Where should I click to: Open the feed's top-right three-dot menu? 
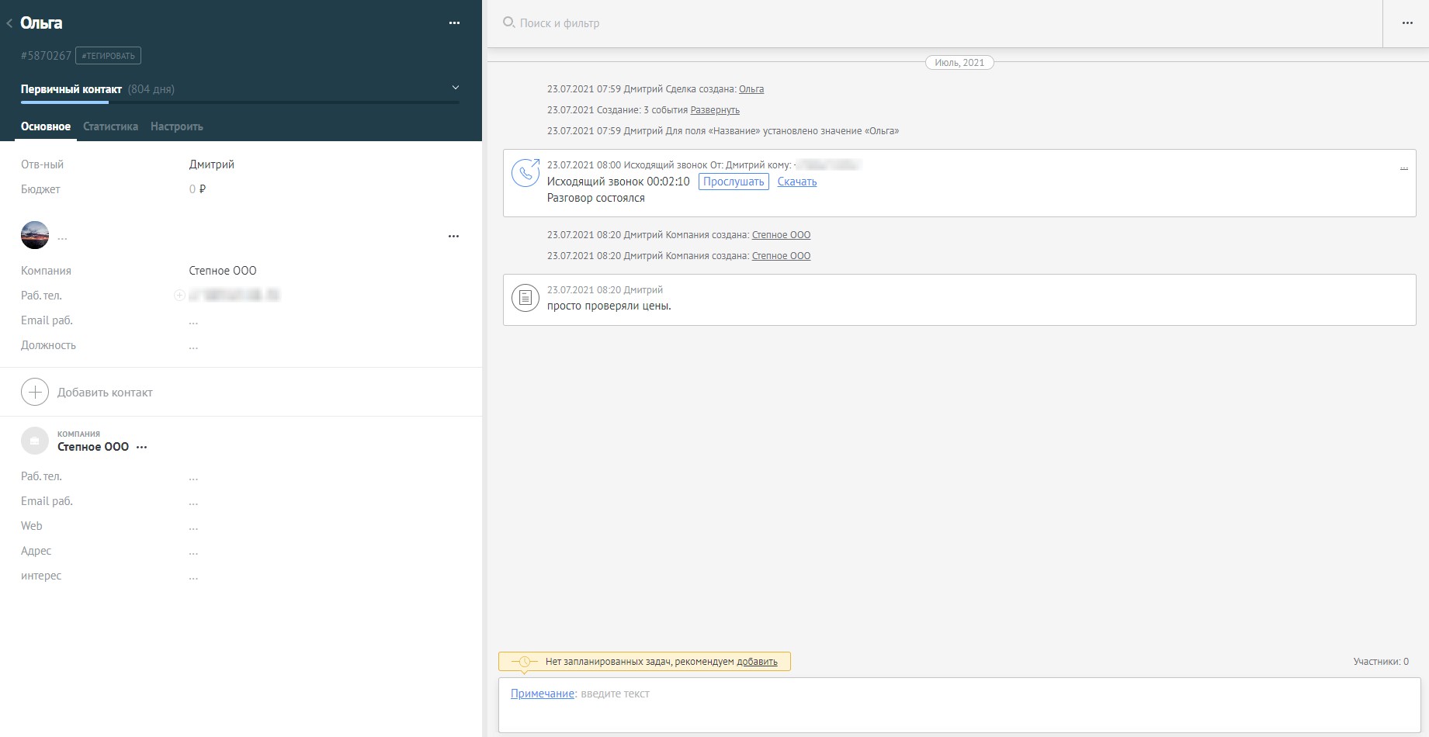[1406, 23]
